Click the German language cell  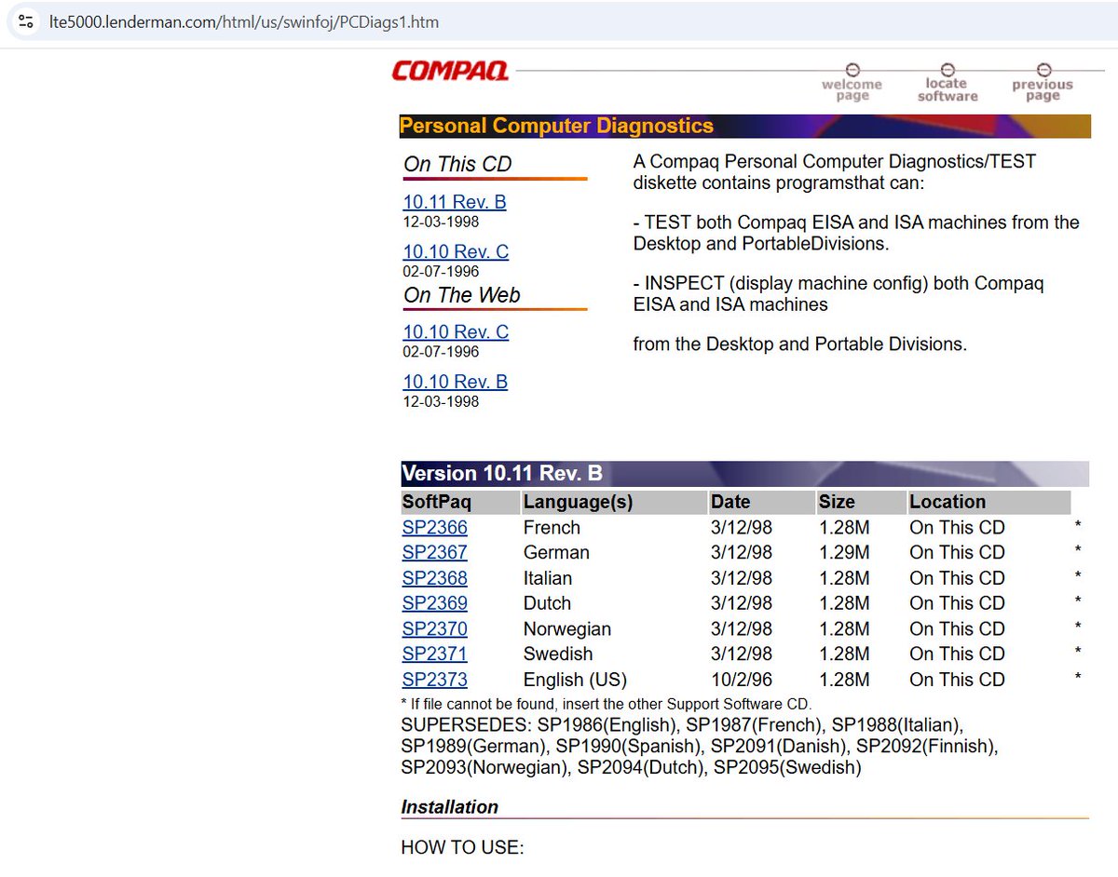point(556,552)
